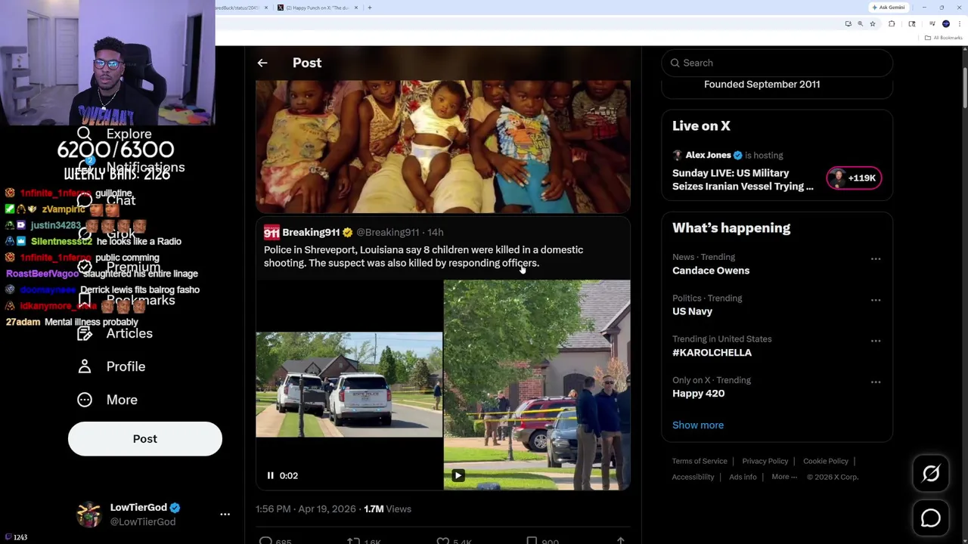
Task: Open US Navy trending topic
Action: 692,311
